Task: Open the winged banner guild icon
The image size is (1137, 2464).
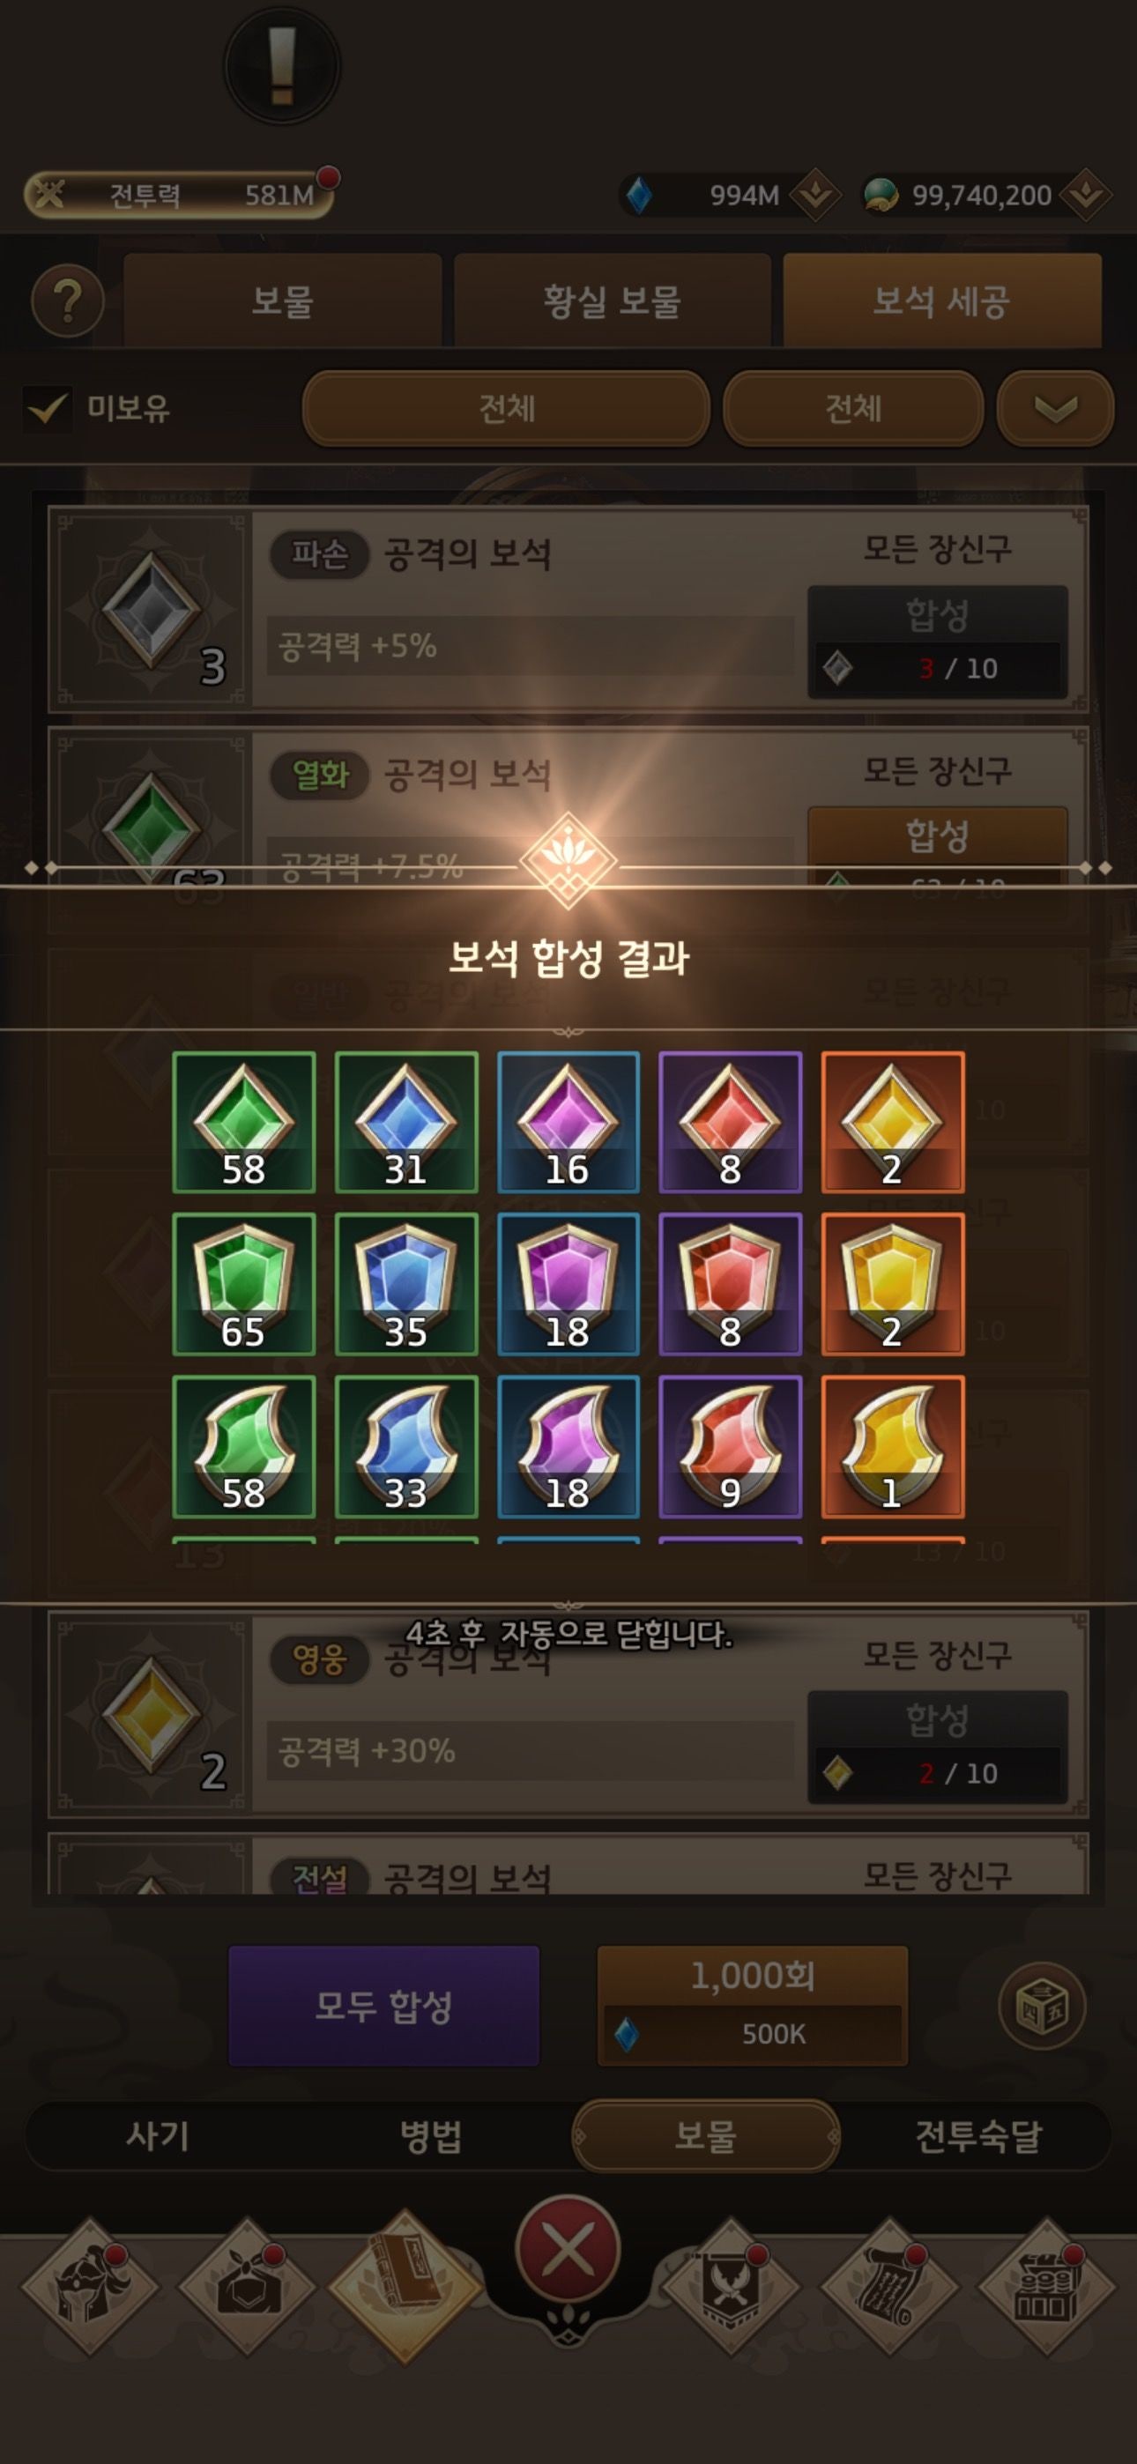Action: click(x=731, y=2286)
